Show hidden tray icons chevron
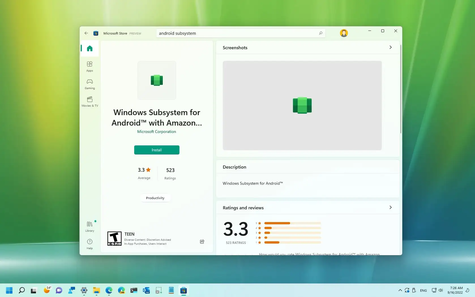 tap(400, 290)
